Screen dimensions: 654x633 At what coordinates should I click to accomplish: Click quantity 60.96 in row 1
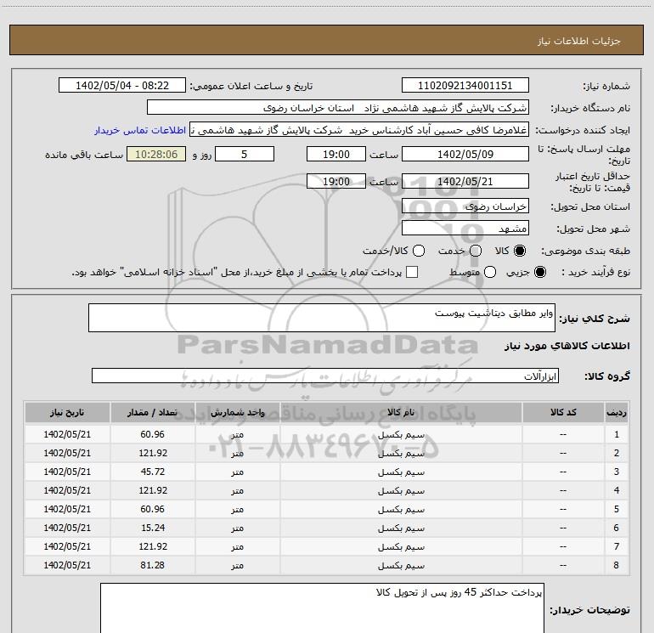(x=152, y=434)
